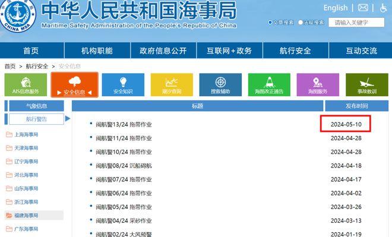392x237 pixels.
Task: Open notice 闽航警08/24 沉船碍航
Action: pyautogui.click(x=124, y=166)
